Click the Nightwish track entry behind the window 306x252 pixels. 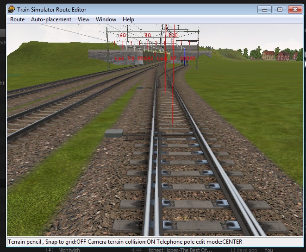point(69,250)
